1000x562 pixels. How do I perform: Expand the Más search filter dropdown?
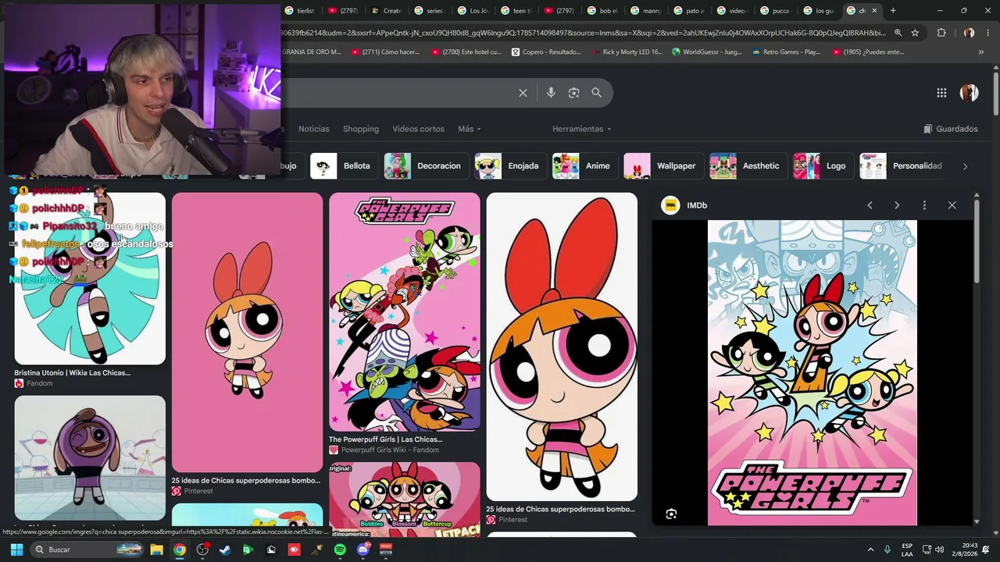pos(470,129)
